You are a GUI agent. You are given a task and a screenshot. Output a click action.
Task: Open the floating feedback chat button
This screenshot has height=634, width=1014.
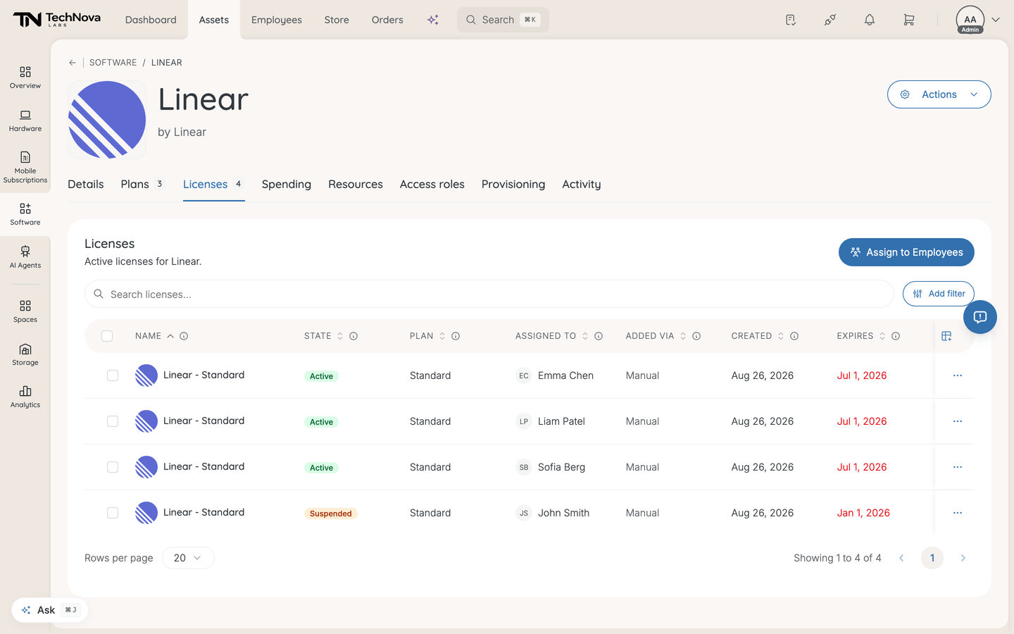tap(980, 317)
